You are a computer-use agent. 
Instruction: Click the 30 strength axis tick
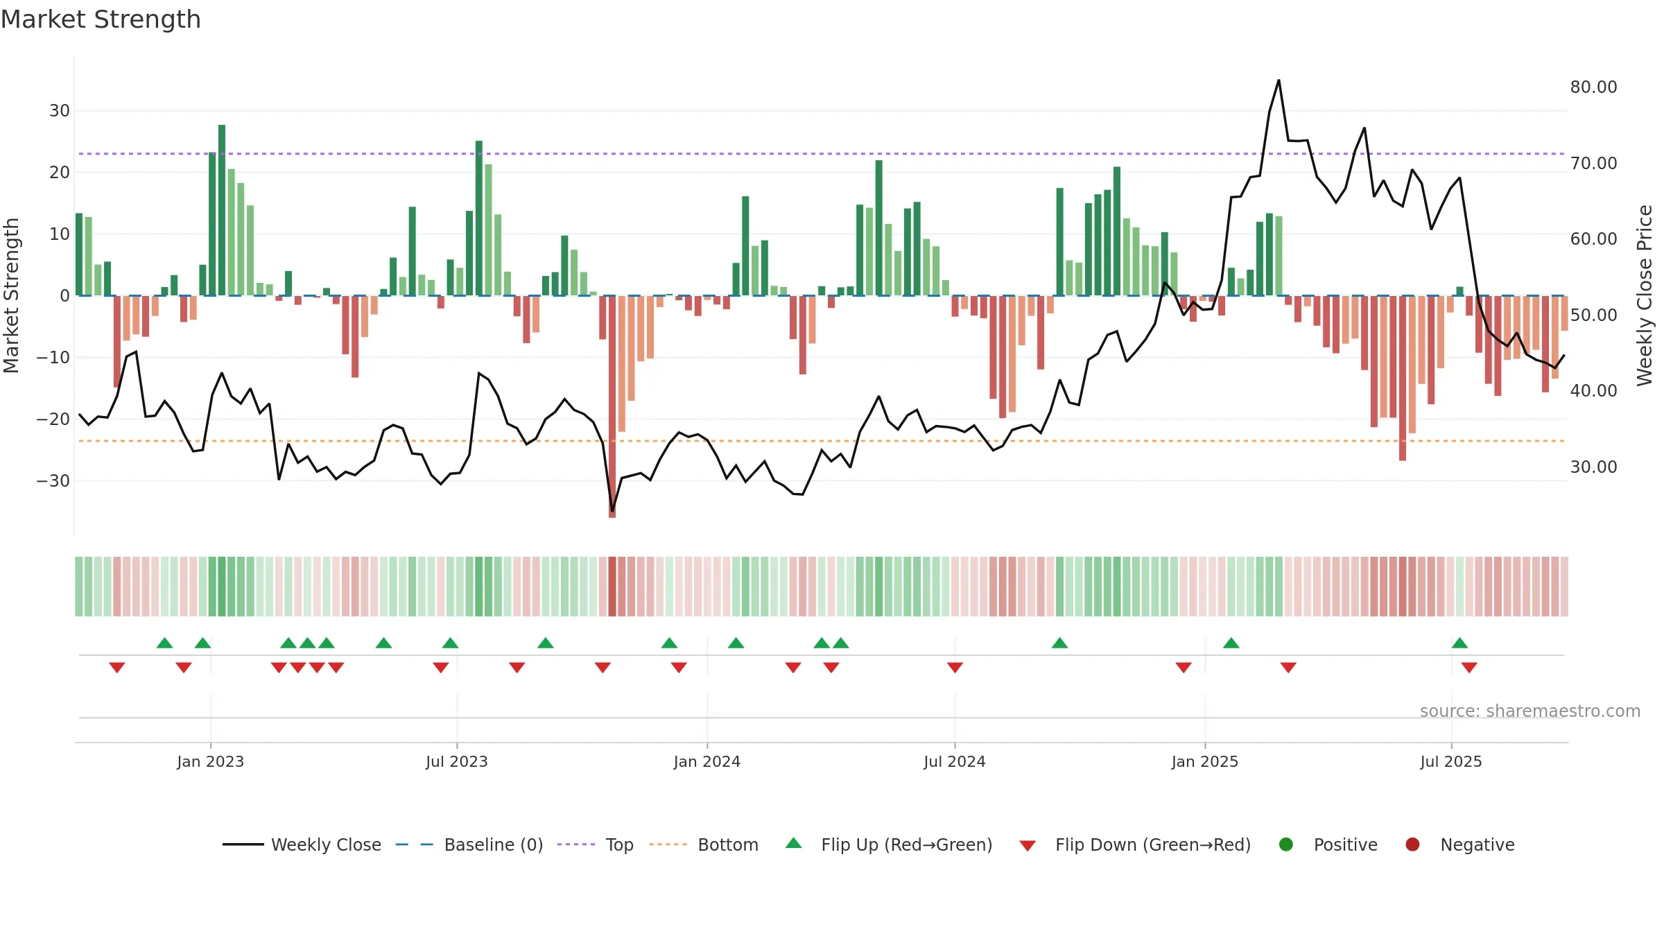coord(60,111)
